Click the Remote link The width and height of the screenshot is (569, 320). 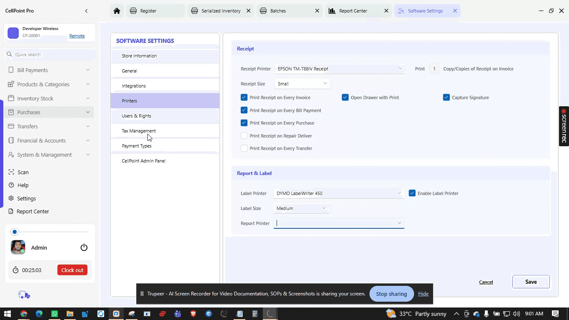[x=77, y=36]
